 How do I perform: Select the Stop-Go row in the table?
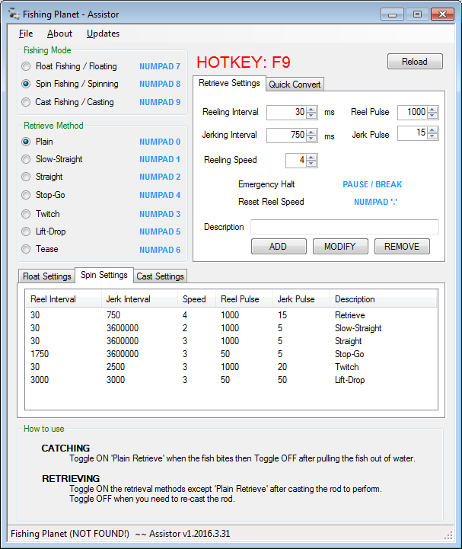pyautogui.click(x=231, y=354)
